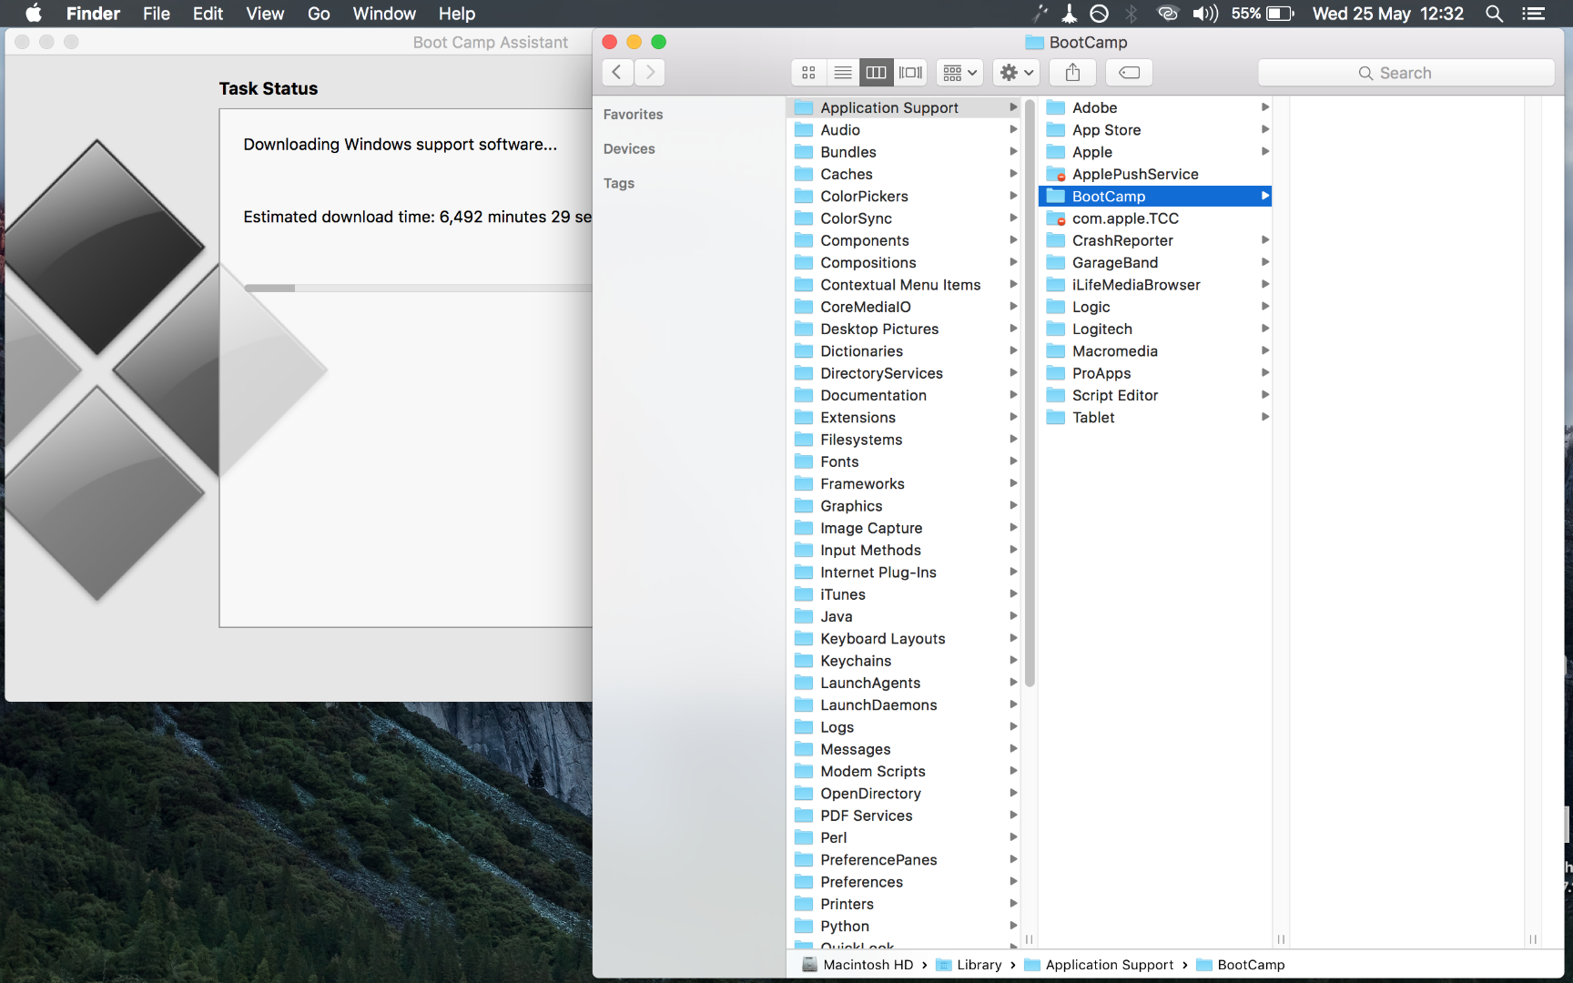Select the ColorSync folder row
This screenshot has width=1573, height=983.
coord(905,218)
